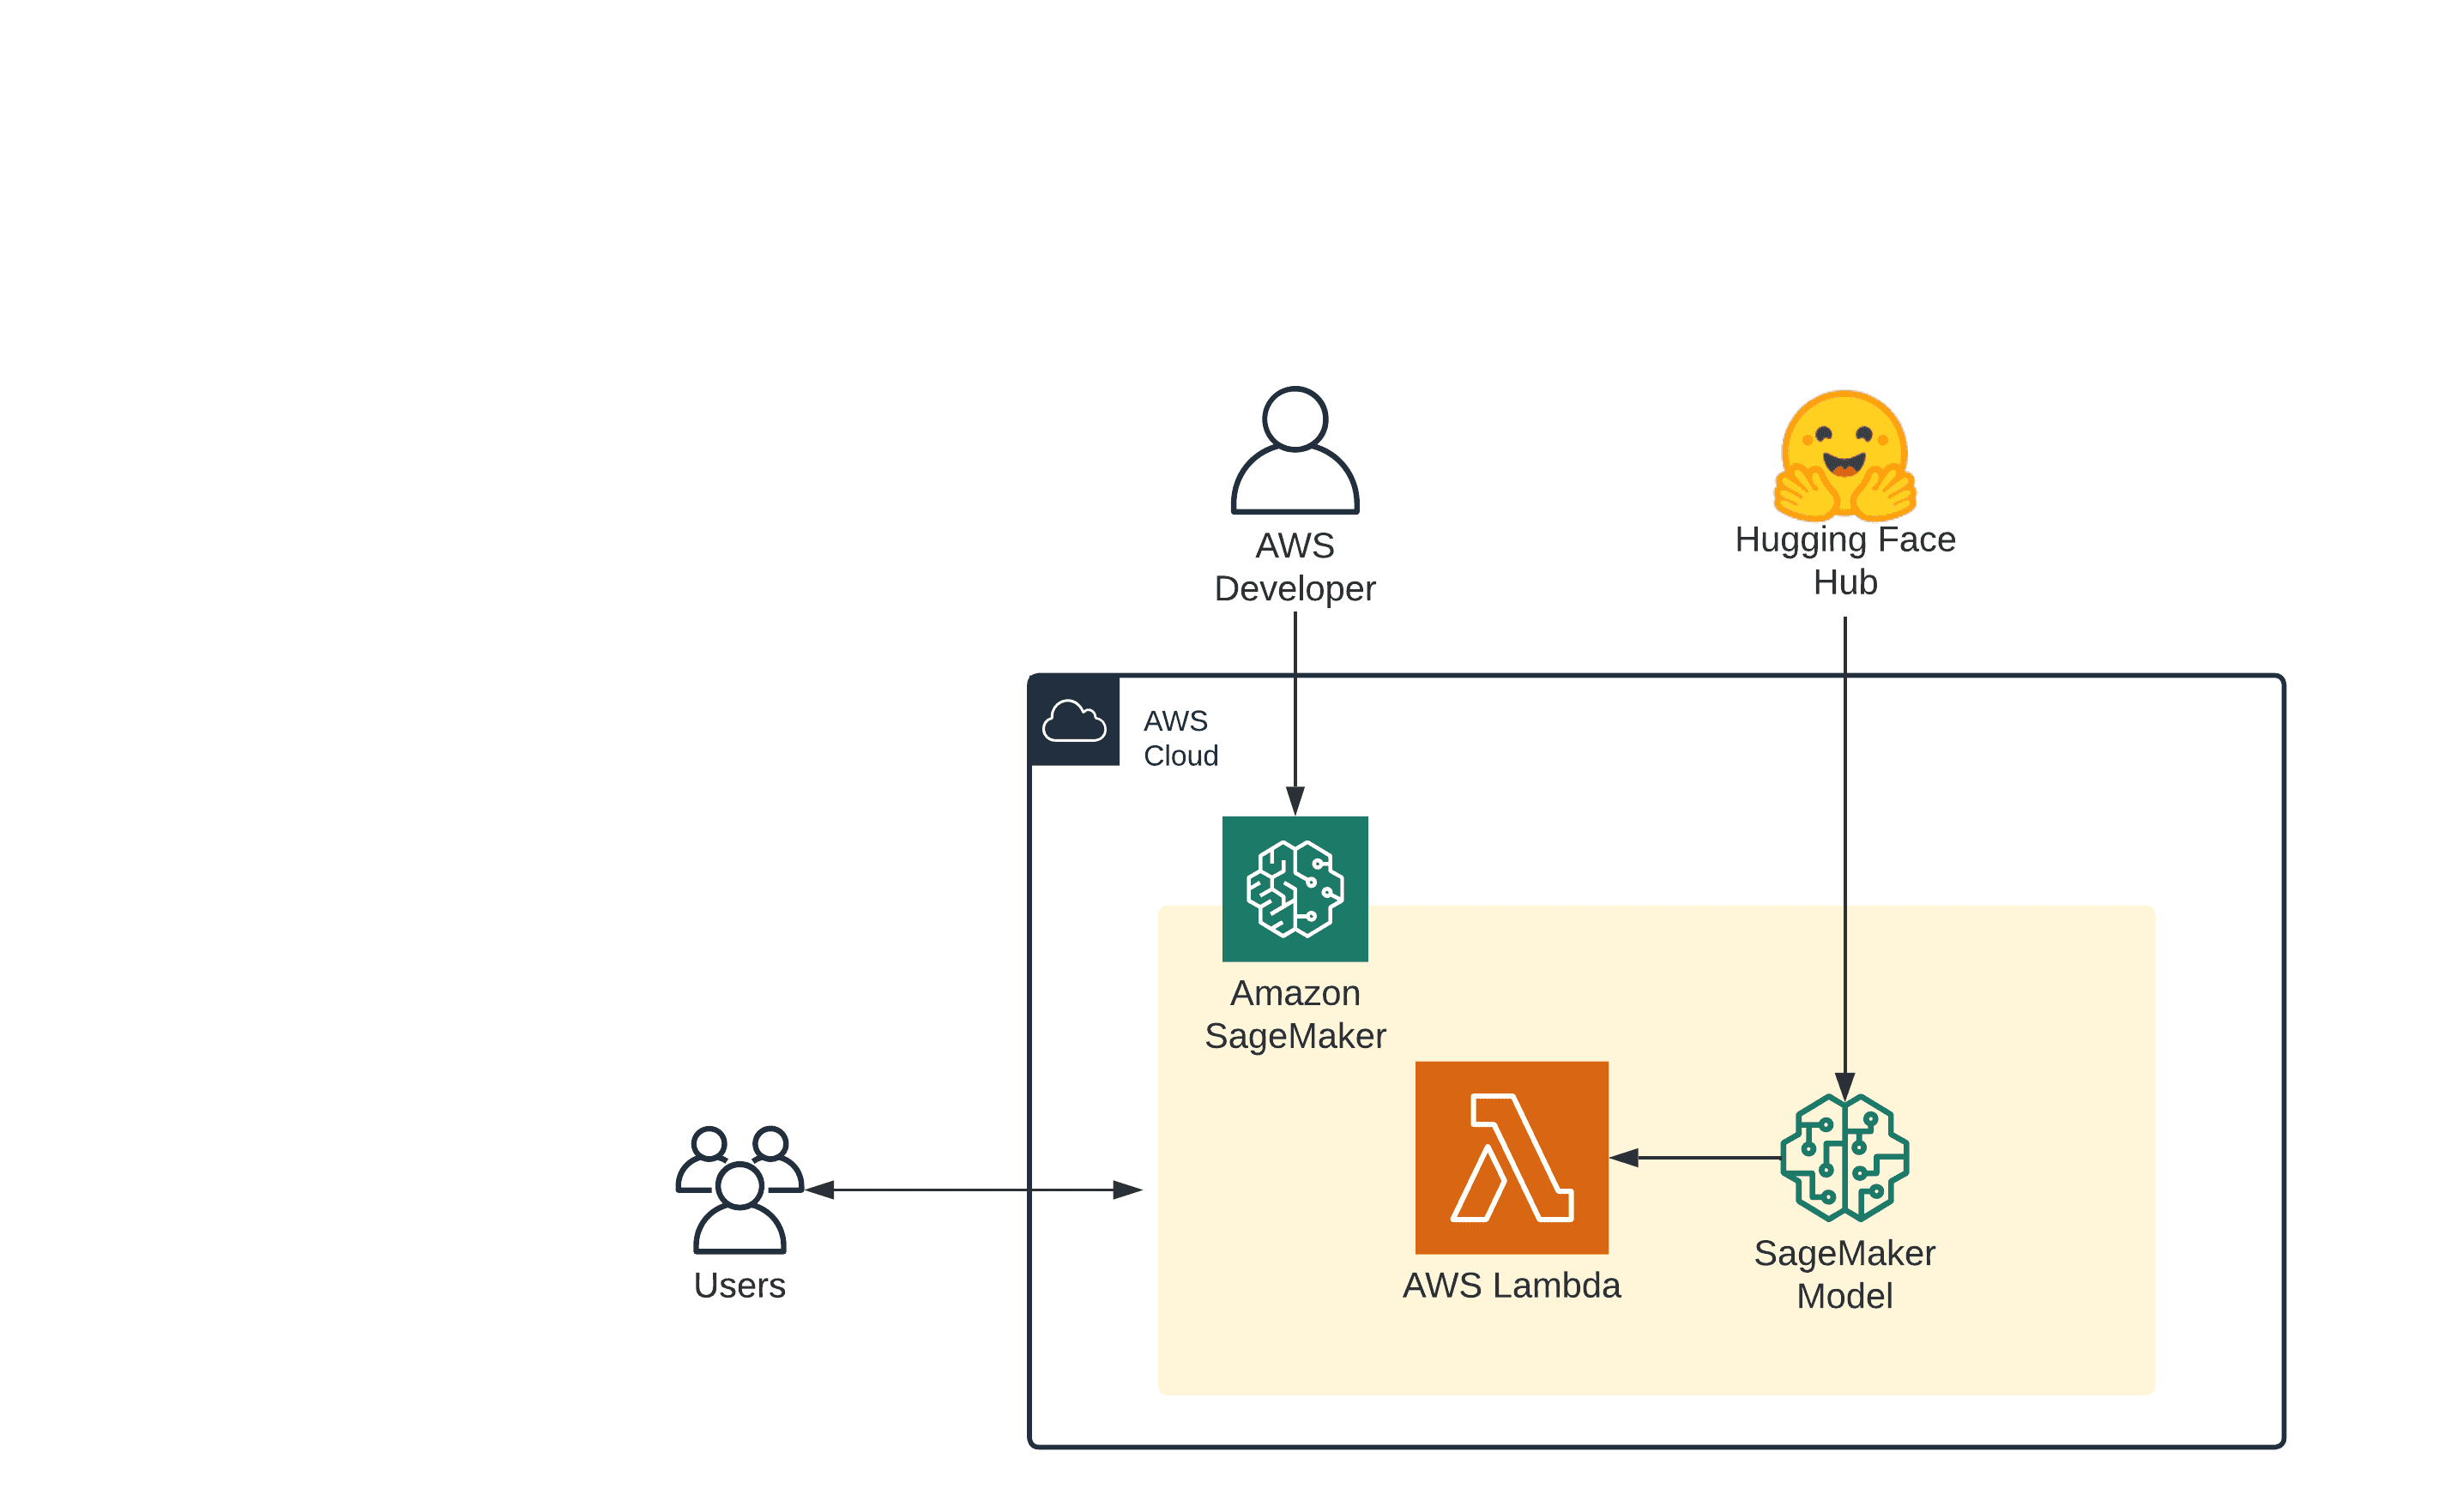The height and width of the screenshot is (1512, 2463).
Task: Click the orange AWS Lambda icon
Action: tap(1510, 1157)
